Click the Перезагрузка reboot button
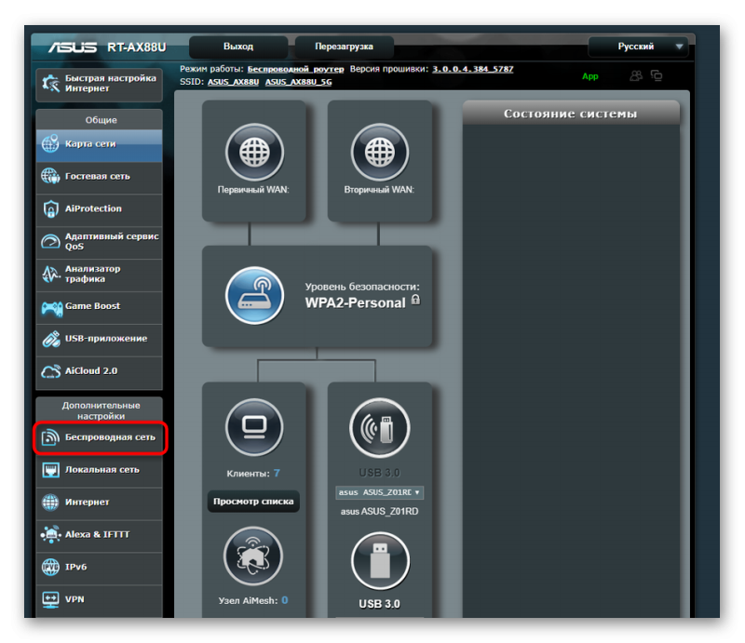Screen dimensions: 745x643 pos(344,47)
